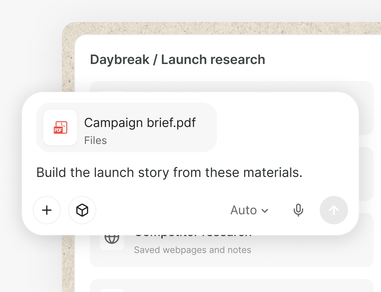Open the Campaign brief.pdf attachment
Screen dimensions: 381x292
pos(126,127)
